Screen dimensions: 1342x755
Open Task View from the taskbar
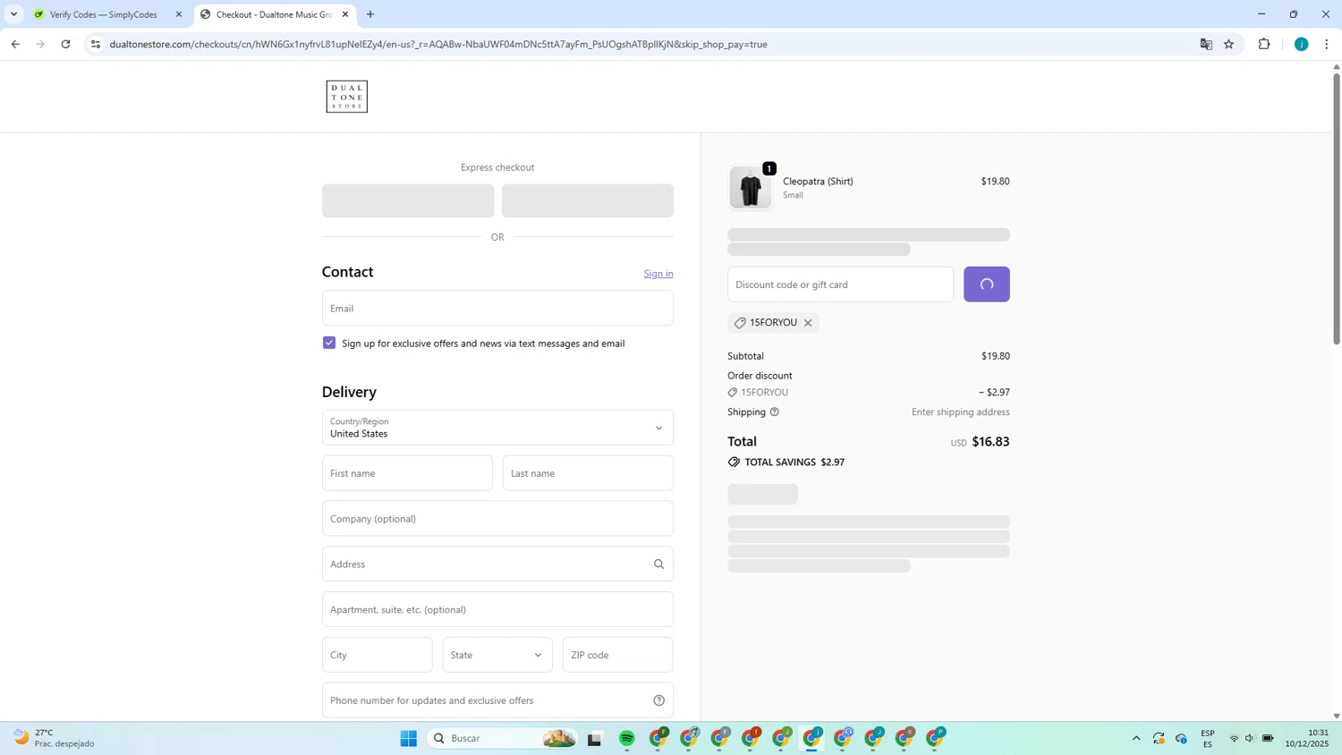(595, 738)
